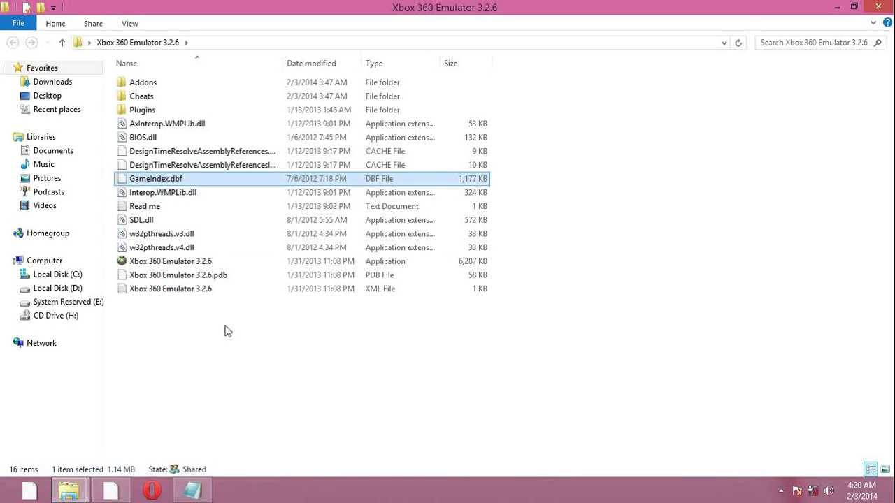
Task: Switch to details view layout icon
Action: click(871, 469)
